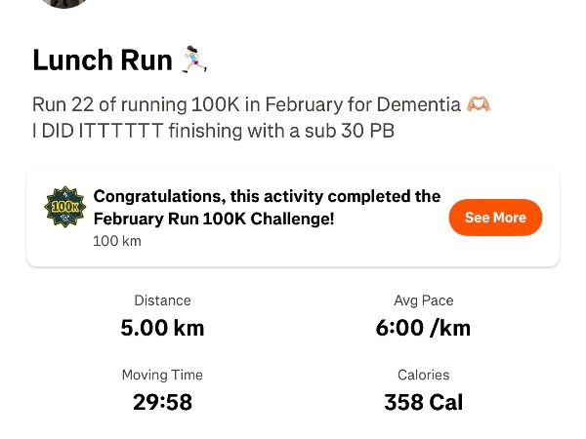Click the Lunch Run activity title

[104, 60]
